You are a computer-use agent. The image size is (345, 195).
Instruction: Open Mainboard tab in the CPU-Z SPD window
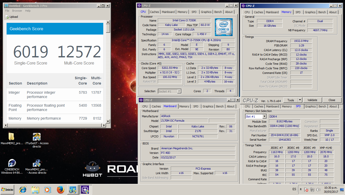(x=272, y=106)
